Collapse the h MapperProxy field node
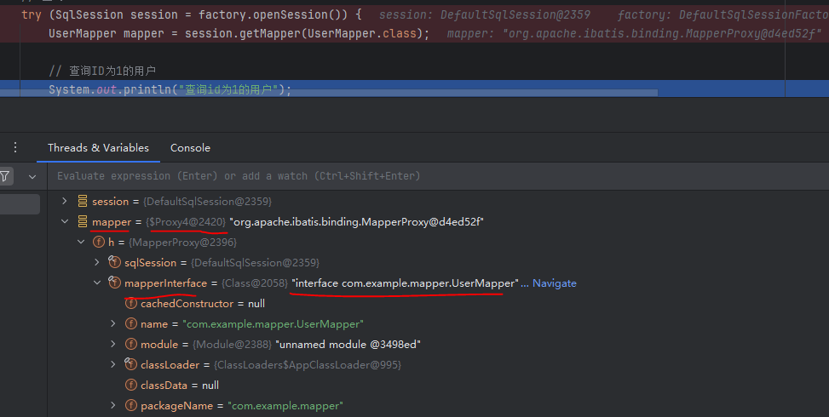Viewport: 829px width, 417px height. [x=81, y=242]
